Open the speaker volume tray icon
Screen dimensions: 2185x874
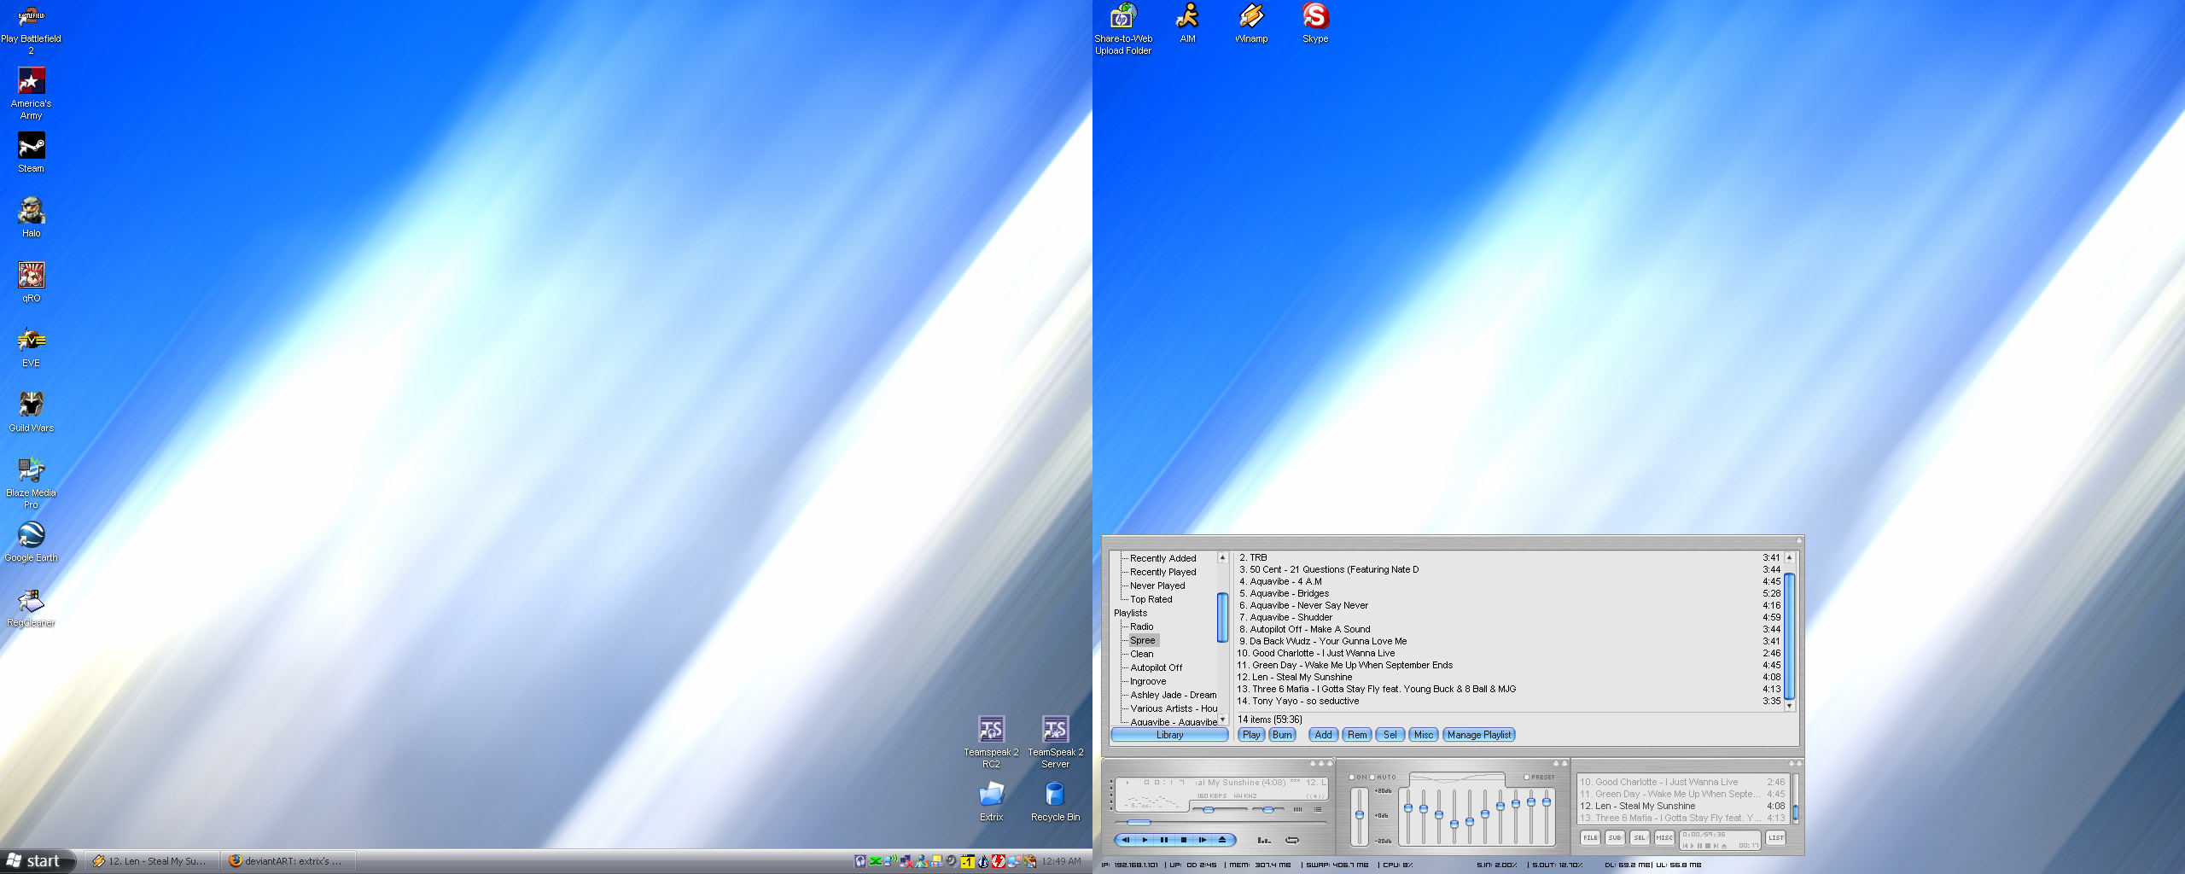point(952,861)
